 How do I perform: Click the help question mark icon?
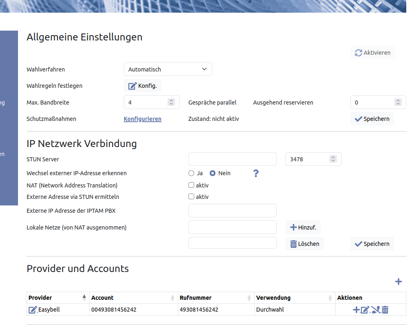(256, 173)
